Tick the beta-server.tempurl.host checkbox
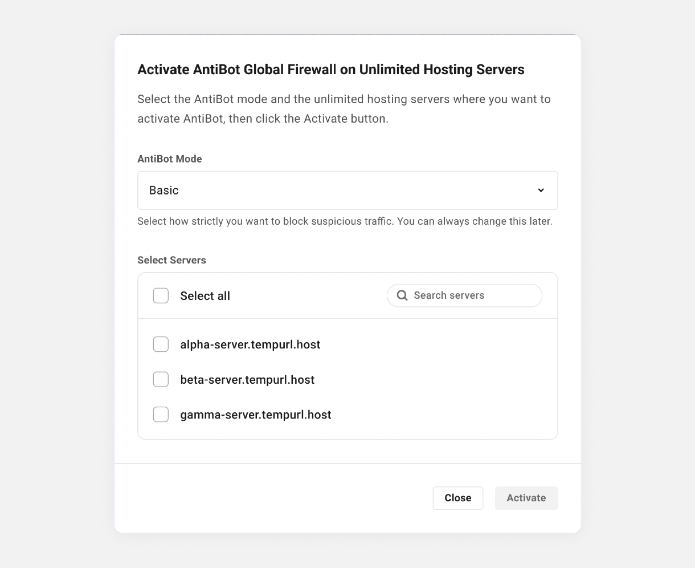Viewport: 695px width, 568px height. point(161,380)
